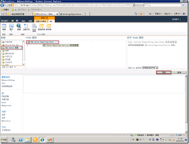Screen dimensions: 189x144
Task: Open the 工作组讨论 discussion link
Action: [x=6, y=130]
